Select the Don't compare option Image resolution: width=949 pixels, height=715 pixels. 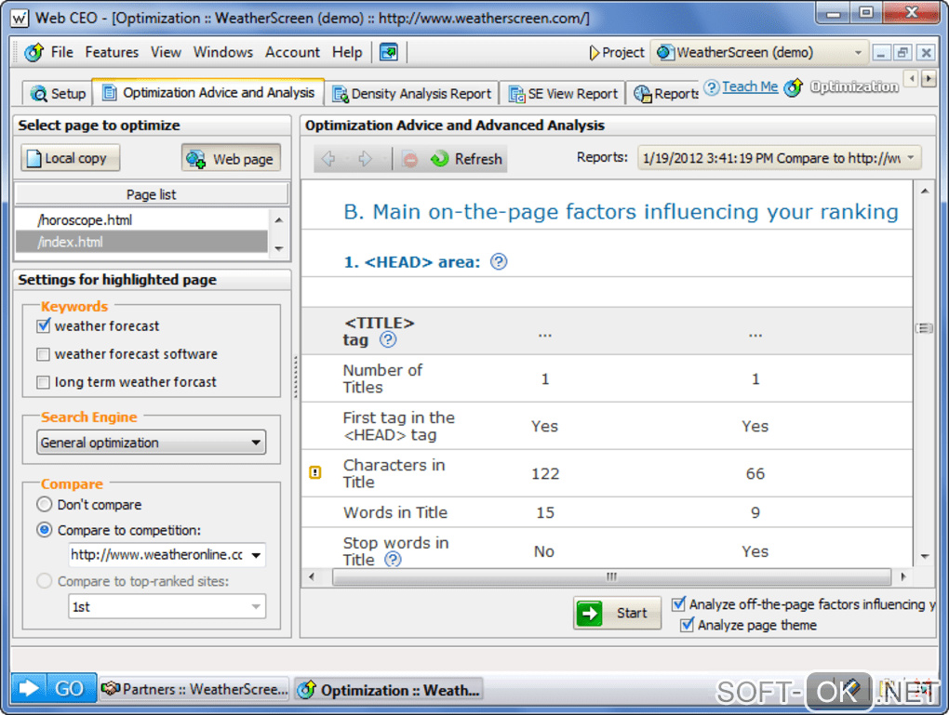[x=44, y=505]
